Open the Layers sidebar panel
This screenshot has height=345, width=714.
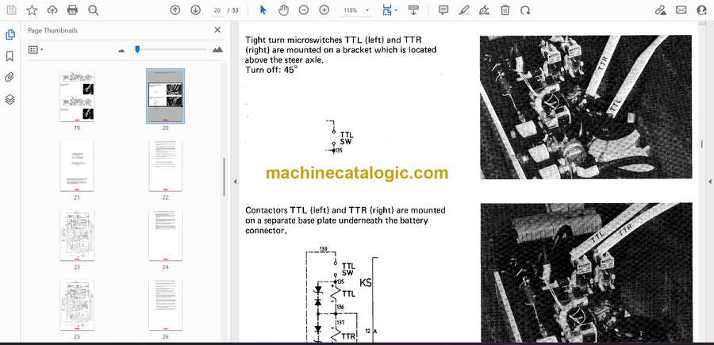point(10,99)
